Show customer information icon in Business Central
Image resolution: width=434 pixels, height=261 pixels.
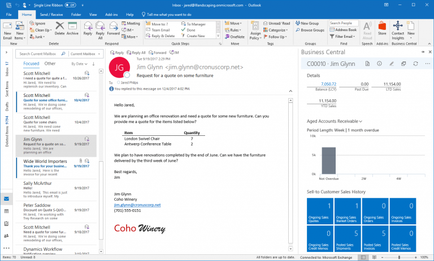point(379,64)
